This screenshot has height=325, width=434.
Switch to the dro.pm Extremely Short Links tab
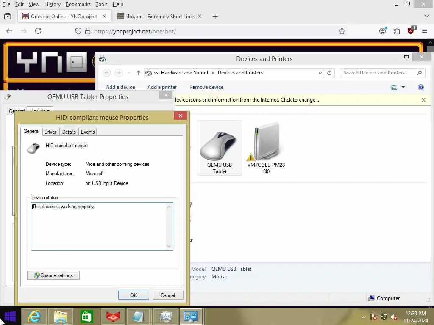click(160, 17)
